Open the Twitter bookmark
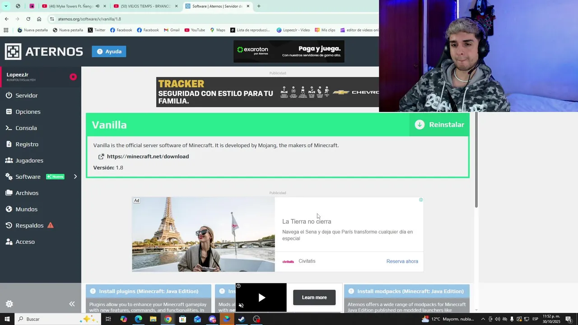This screenshot has height=325, width=578. coord(97,30)
